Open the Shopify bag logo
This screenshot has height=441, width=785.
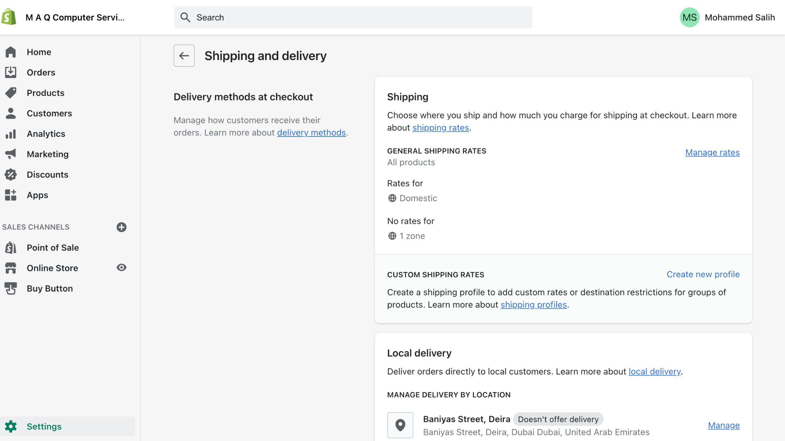(9, 17)
